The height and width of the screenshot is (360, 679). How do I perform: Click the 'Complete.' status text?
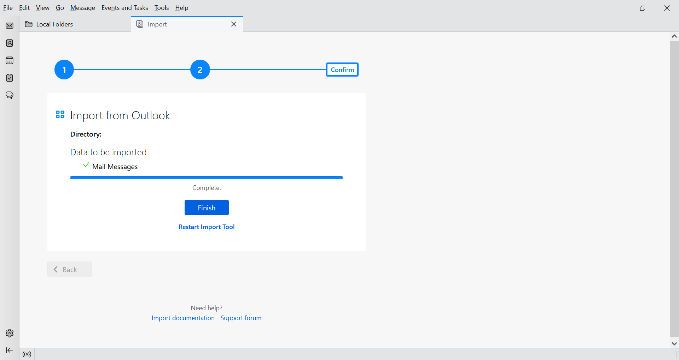click(207, 188)
